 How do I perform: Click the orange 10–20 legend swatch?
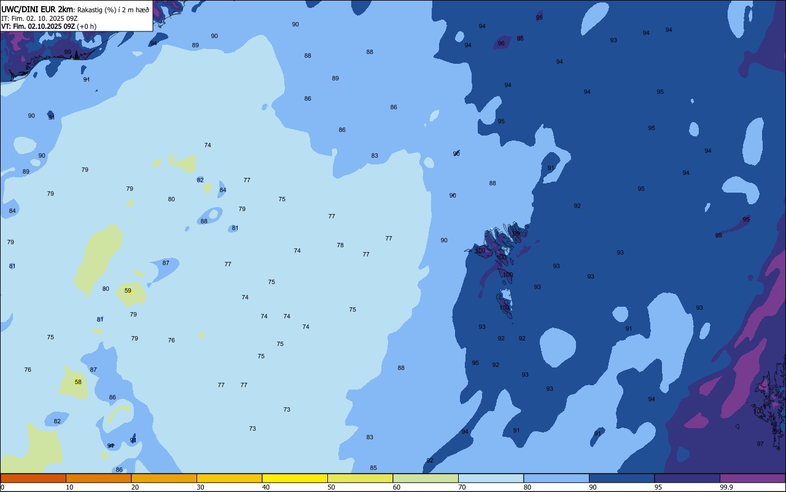[98, 478]
